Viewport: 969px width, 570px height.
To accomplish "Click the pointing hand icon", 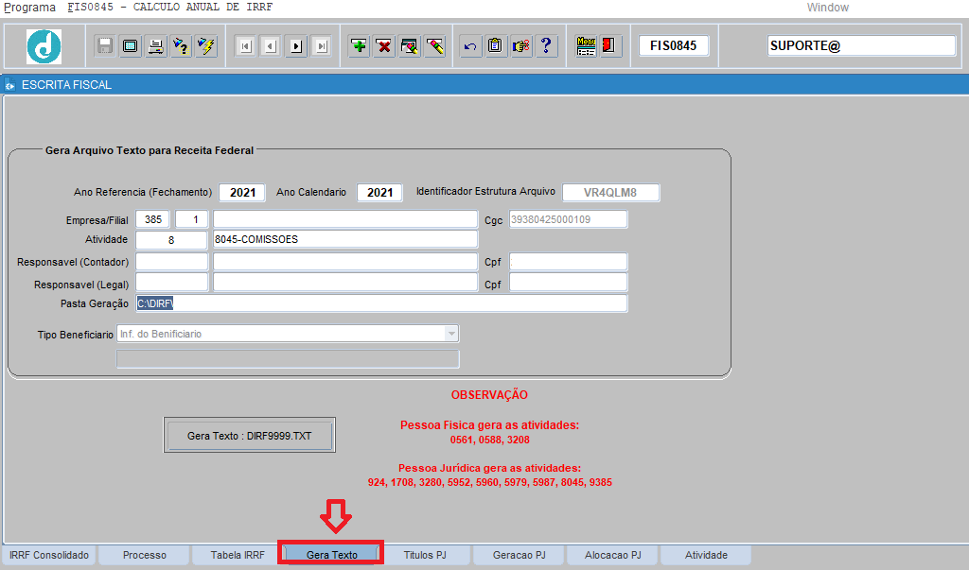I will tap(521, 45).
